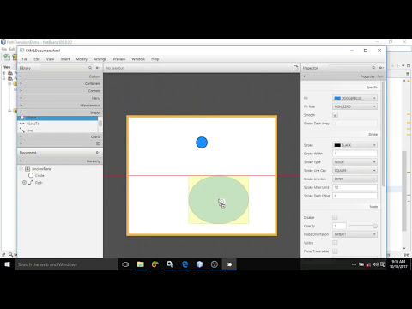Open the Stroke Type dropdown
412x309 pixels.
click(x=354, y=162)
